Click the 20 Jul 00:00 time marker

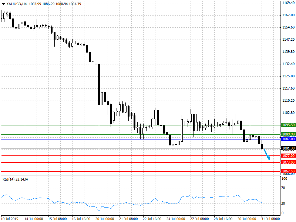click(x=105, y=219)
